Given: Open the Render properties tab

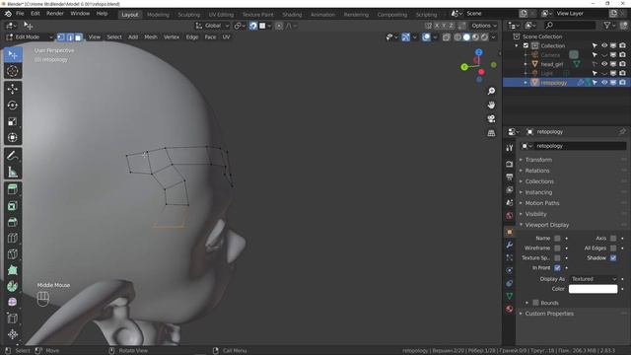Looking at the screenshot, I should (510, 165).
